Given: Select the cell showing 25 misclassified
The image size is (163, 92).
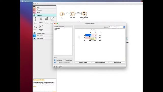Looking at the screenshot, I should click(94, 35).
